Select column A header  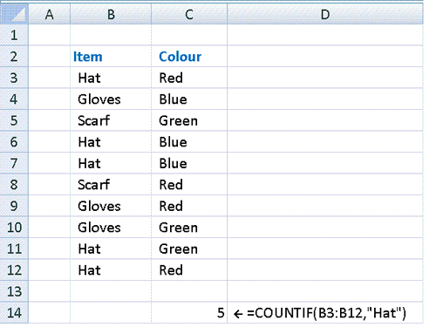click(x=50, y=14)
